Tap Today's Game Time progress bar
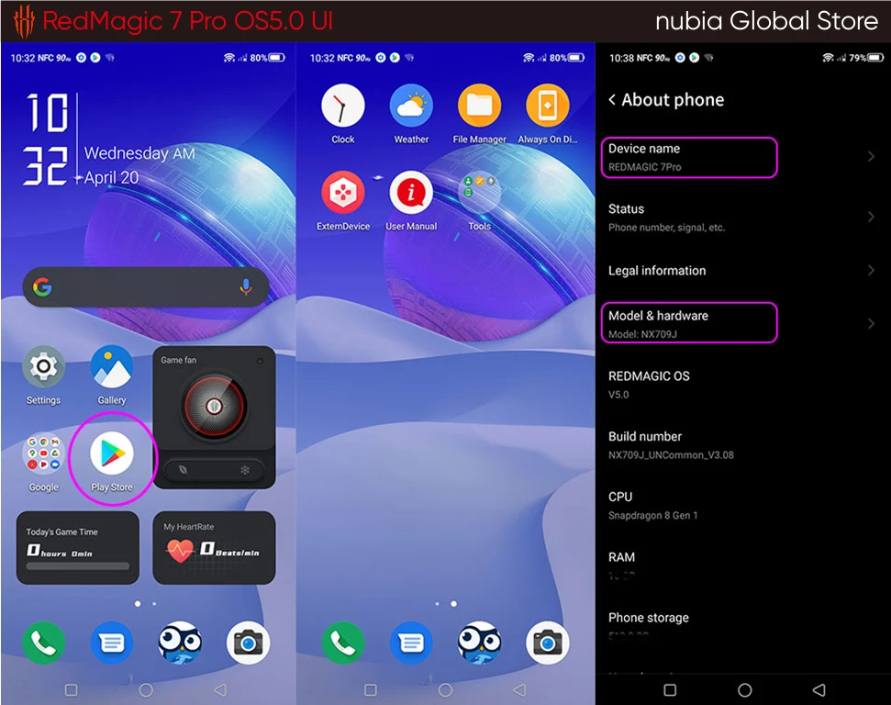This screenshot has height=705, width=891. pyautogui.click(x=78, y=566)
